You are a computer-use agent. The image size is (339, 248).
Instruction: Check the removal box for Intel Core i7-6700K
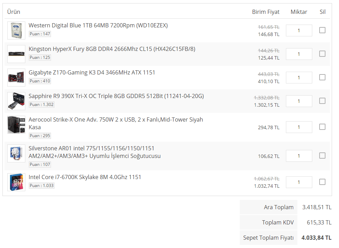322,182
